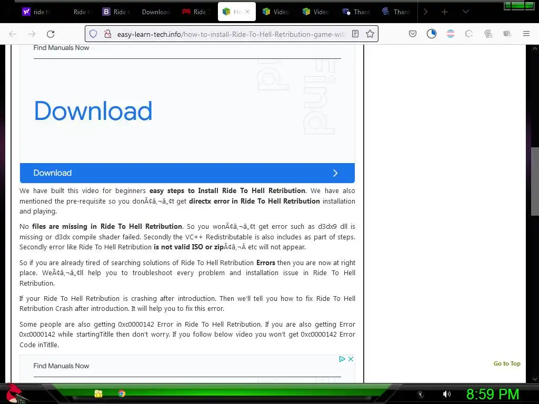Image resolution: width=539 pixels, height=404 pixels.
Task: Click the blue Download bar button
Action: click(x=187, y=173)
